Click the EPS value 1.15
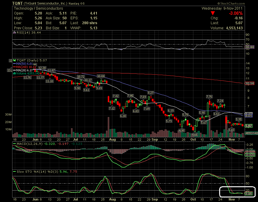 click(93, 18)
